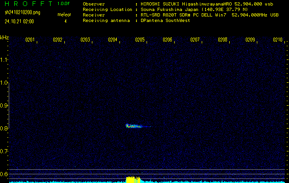Click the 1.0 frequency axis label

tap(4, 83)
